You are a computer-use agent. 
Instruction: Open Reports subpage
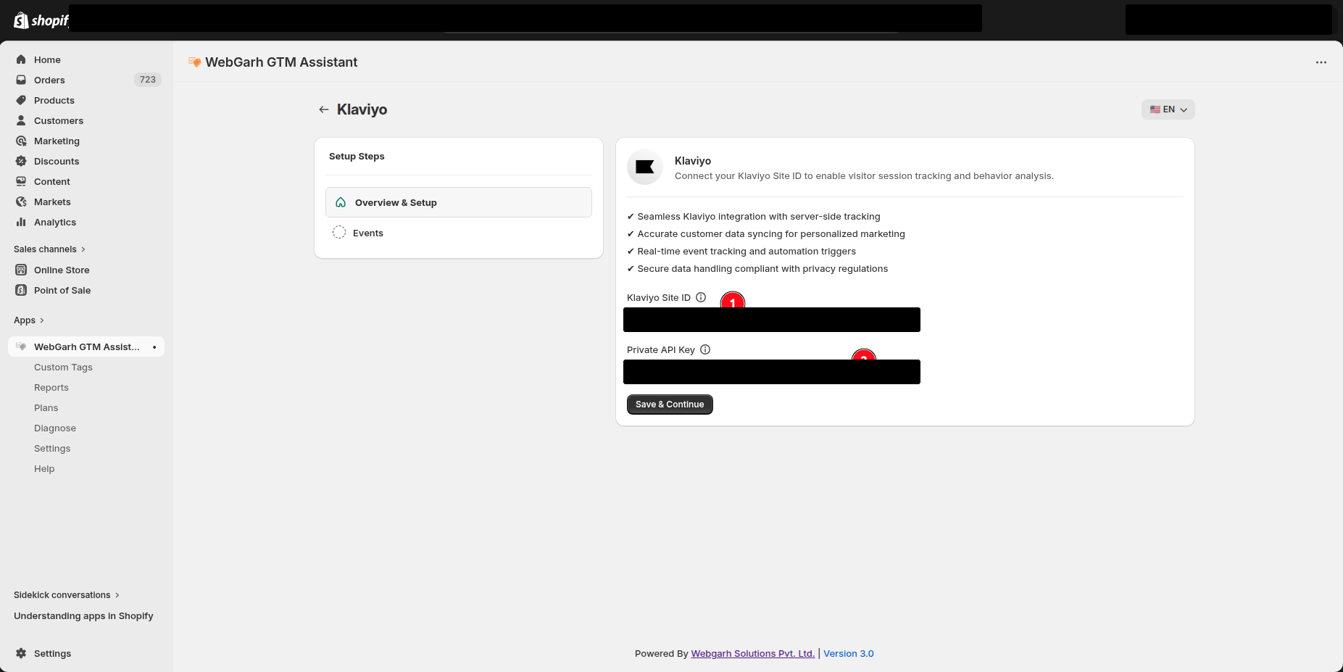51,387
